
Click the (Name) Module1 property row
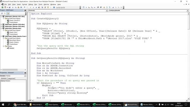[x=13, y=81]
